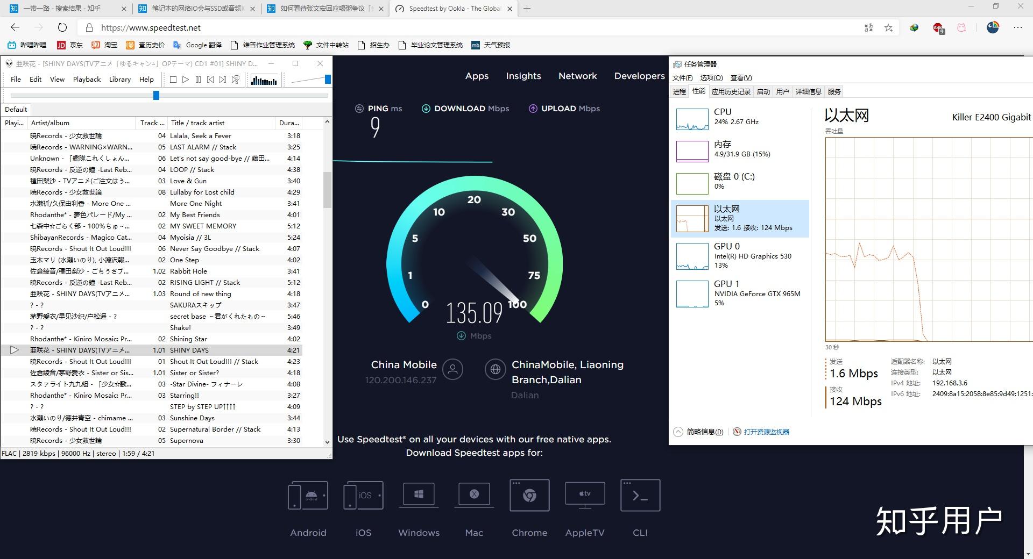Go back in the browser

15,27
